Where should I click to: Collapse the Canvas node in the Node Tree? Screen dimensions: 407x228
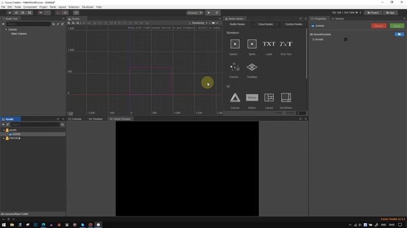(6, 30)
